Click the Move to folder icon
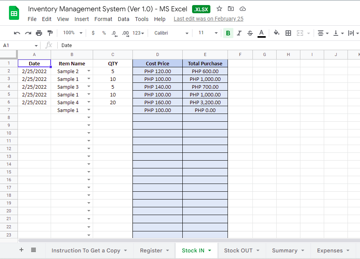Viewport: 360px width, 259px height. tap(231, 9)
